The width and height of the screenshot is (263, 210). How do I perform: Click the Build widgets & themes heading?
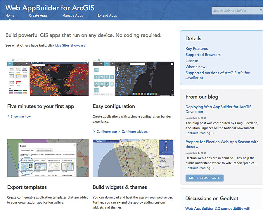click(x=120, y=187)
